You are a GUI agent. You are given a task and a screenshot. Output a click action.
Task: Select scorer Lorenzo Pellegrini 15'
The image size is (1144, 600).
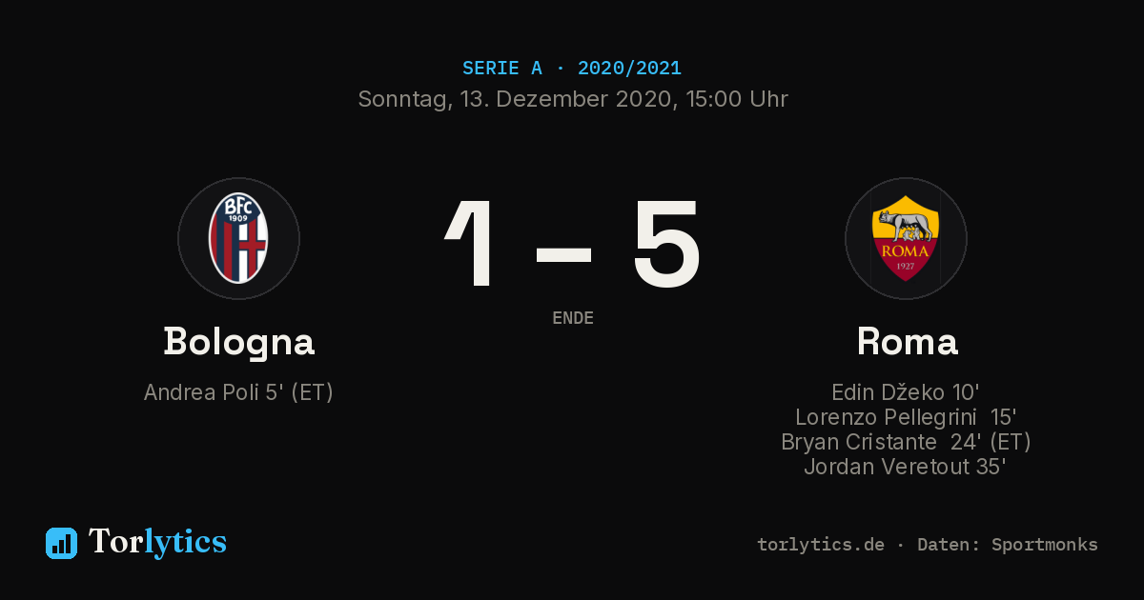[x=906, y=417]
